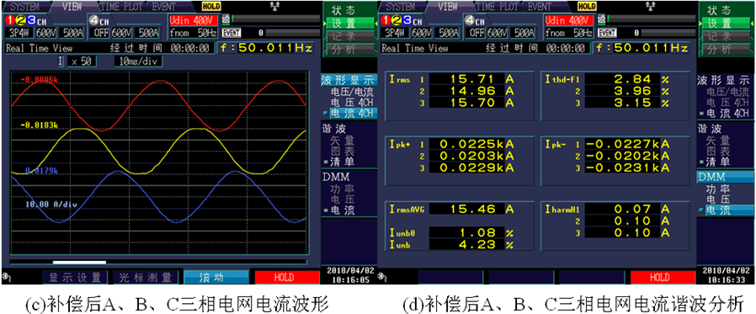Click the 4CH channel icon on waveform screen

[98, 21]
